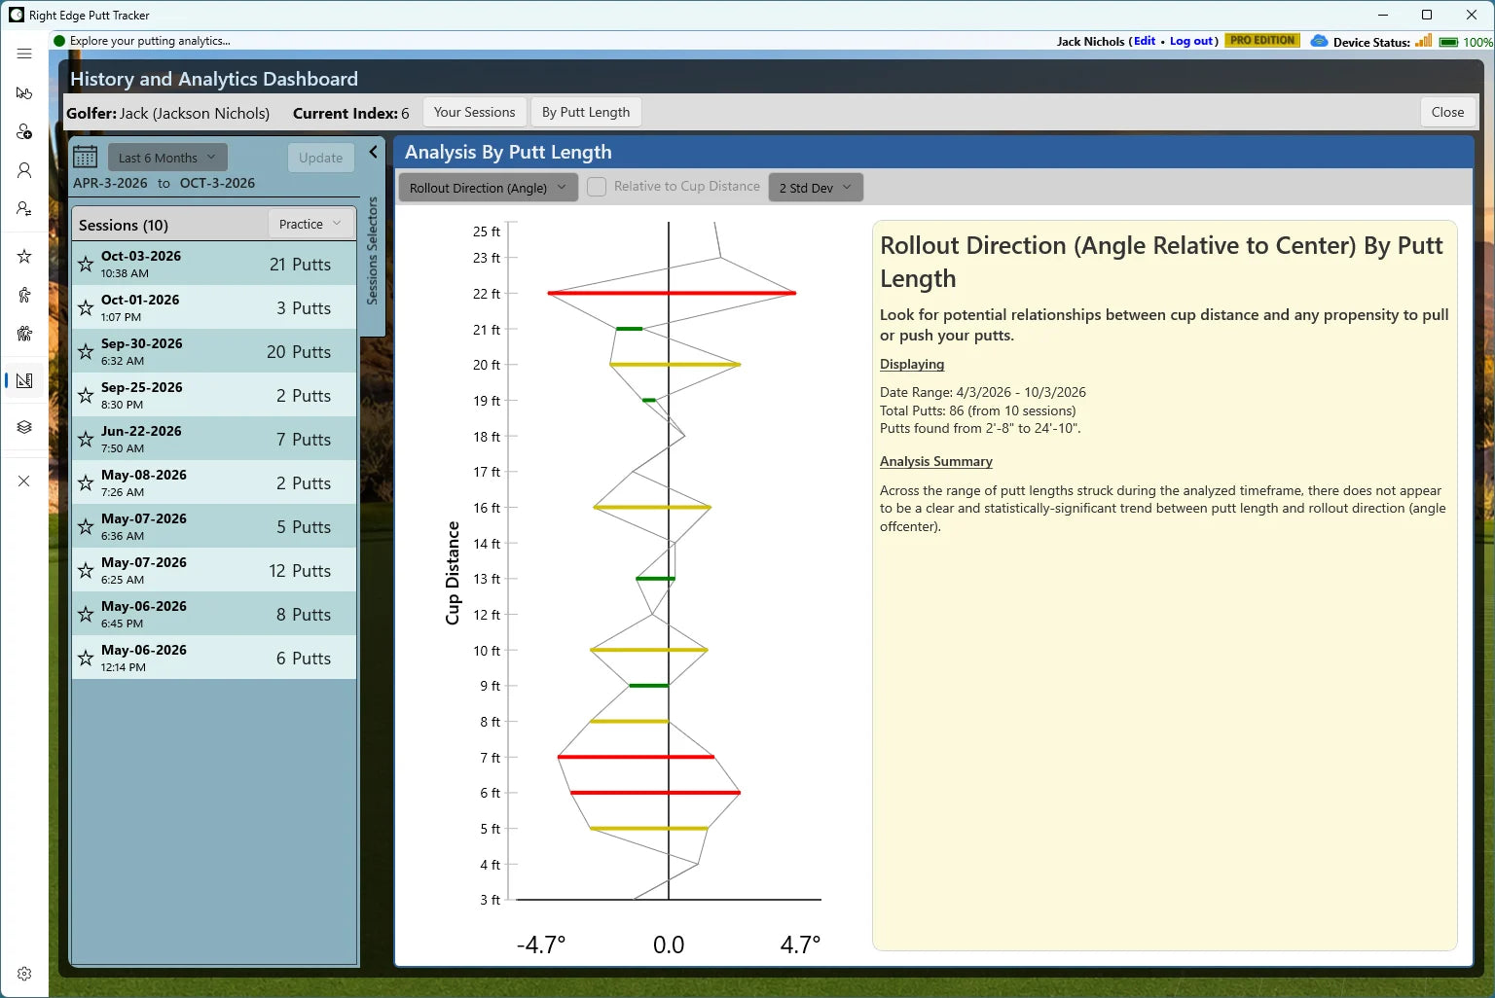Click the X icon in sidebar
Image resolution: width=1495 pixels, height=998 pixels.
click(24, 481)
